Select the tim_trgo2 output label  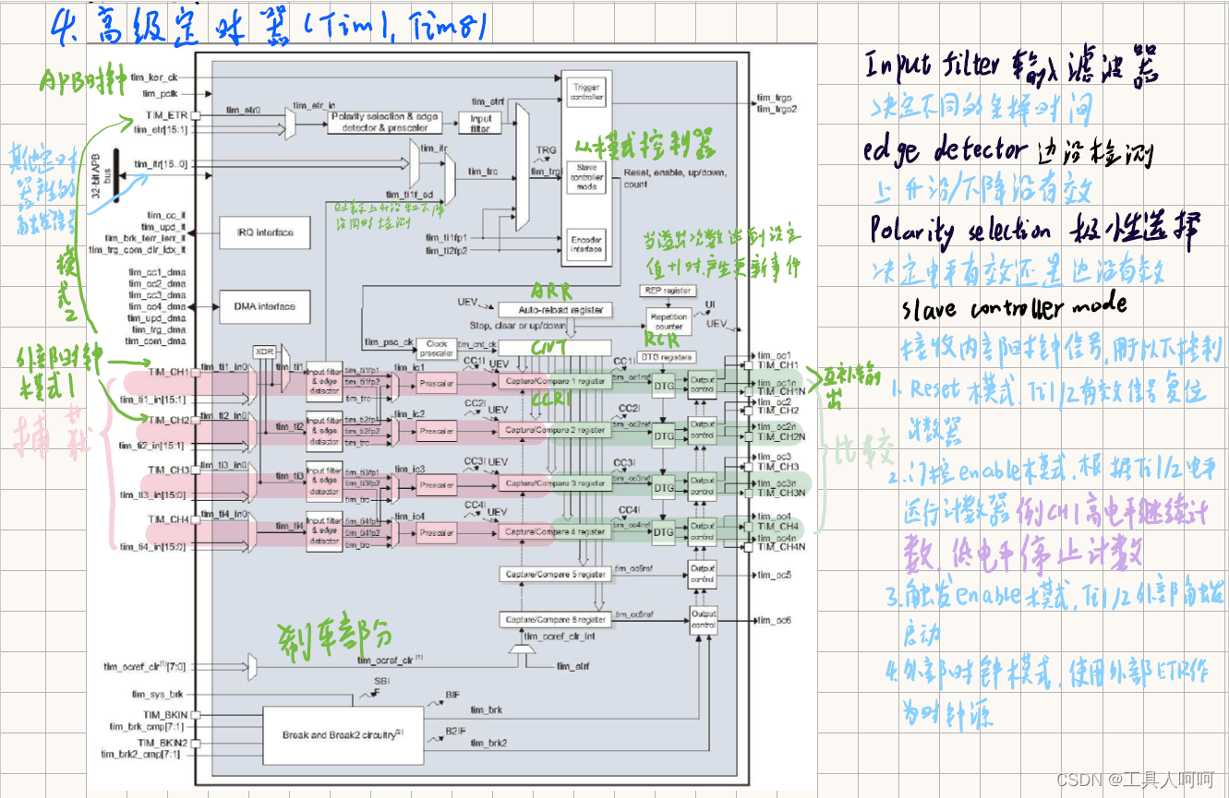click(777, 109)
